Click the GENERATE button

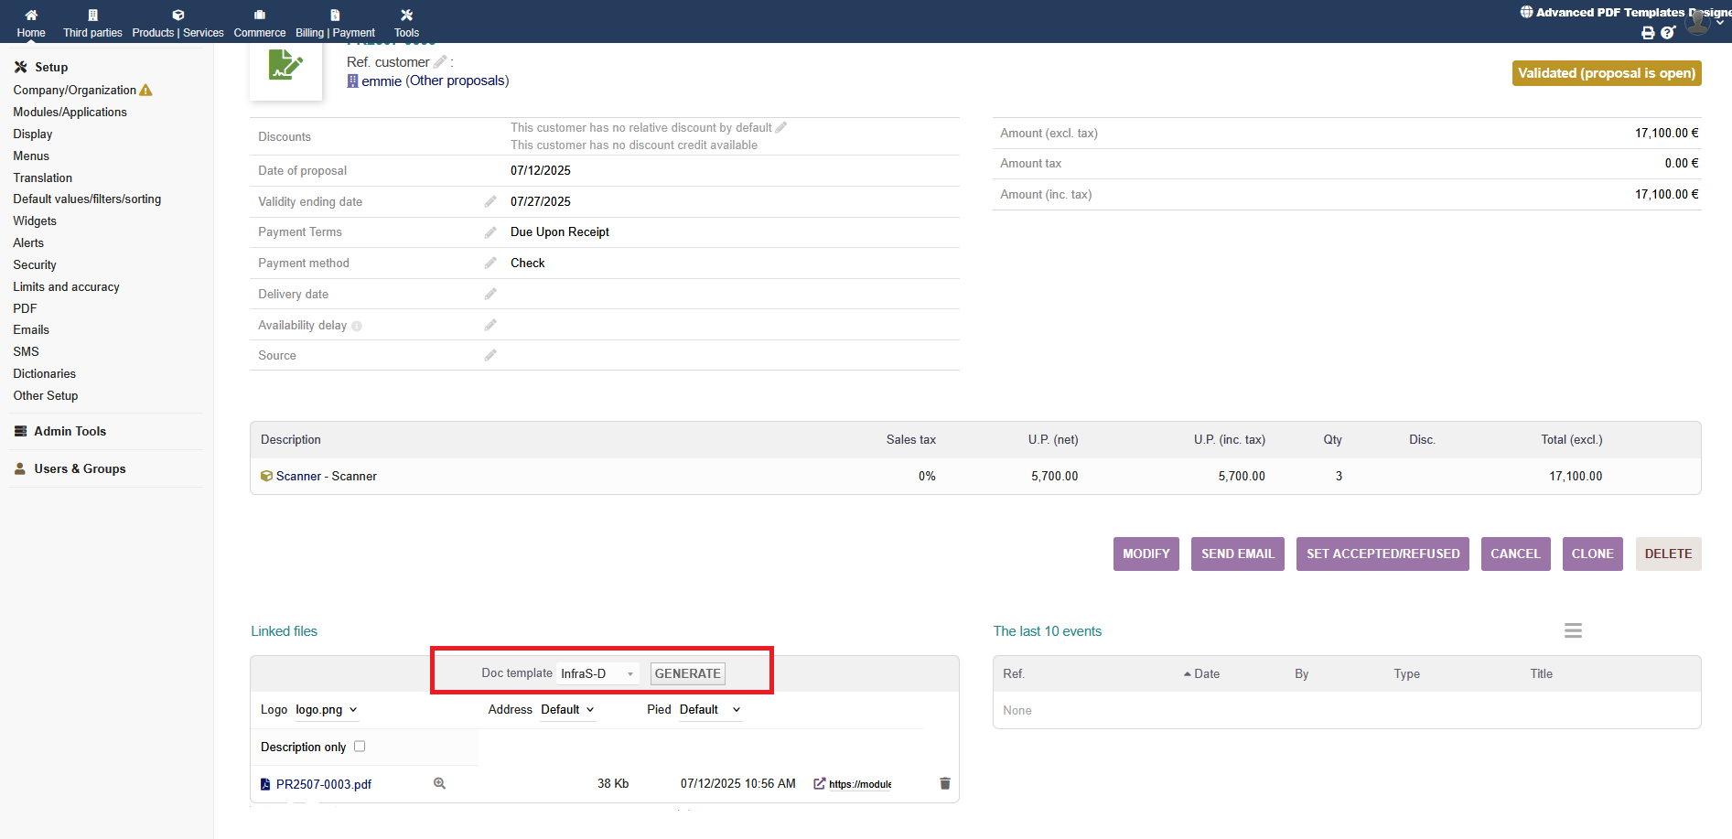688,673
